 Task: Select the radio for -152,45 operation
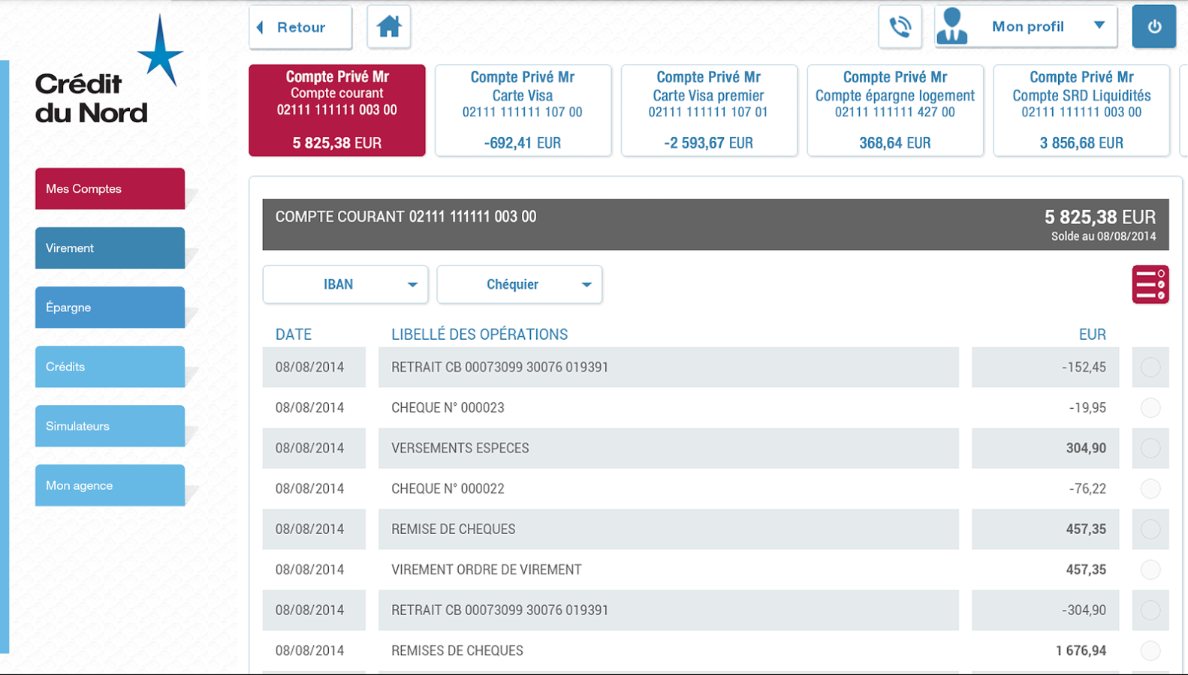tap(1150, 367)
